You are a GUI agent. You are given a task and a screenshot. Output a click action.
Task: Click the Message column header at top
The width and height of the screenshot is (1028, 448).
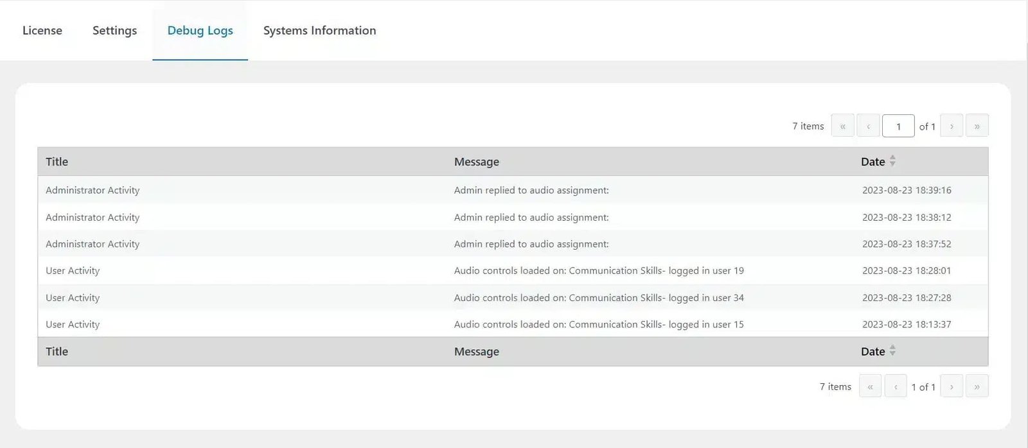[476, 162]
